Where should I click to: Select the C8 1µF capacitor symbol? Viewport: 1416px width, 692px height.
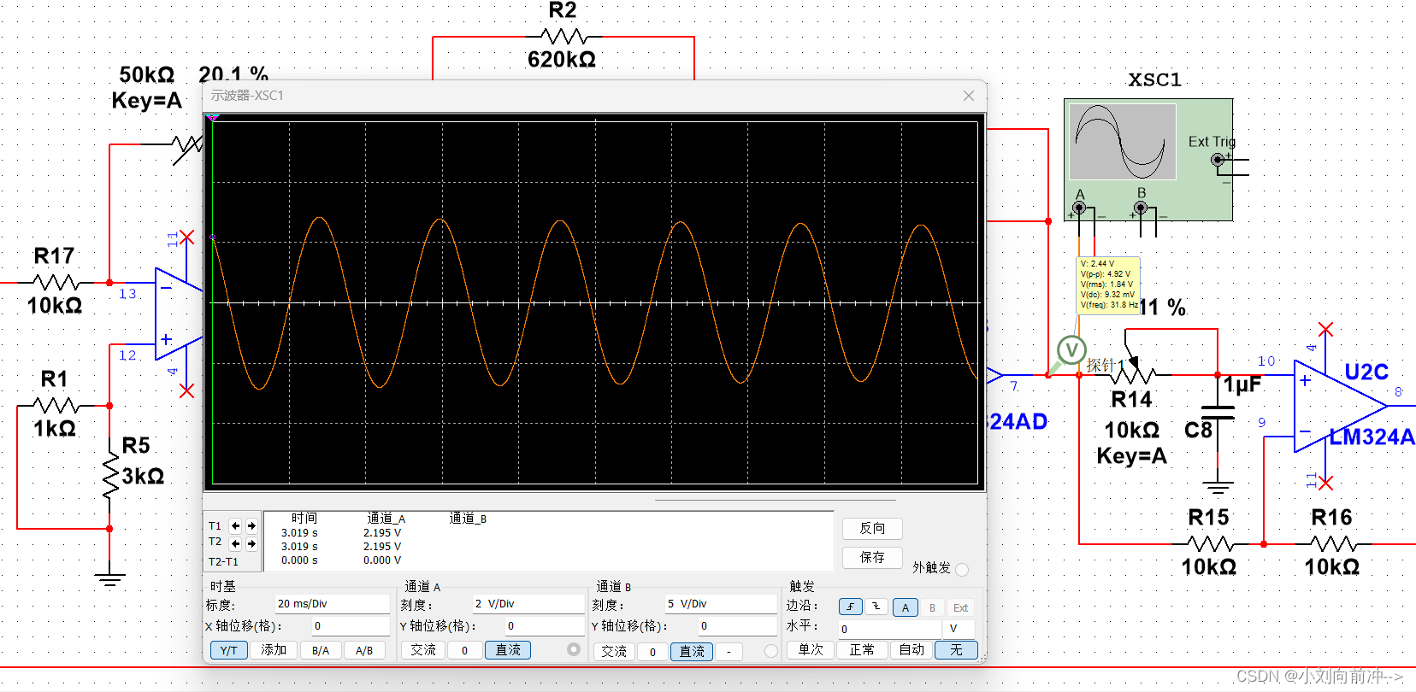tap(1218, 413)
